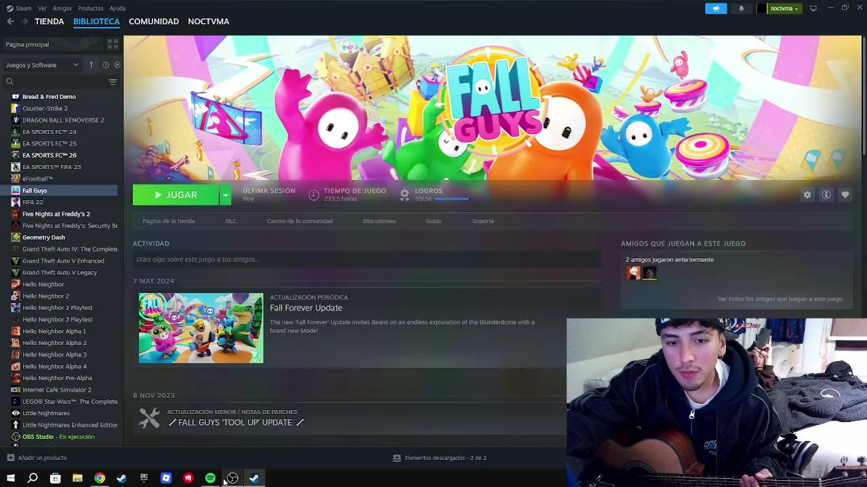Screen dimensions: 867x487
Task: Open the Discusiones link
Action: pos(379,221)
